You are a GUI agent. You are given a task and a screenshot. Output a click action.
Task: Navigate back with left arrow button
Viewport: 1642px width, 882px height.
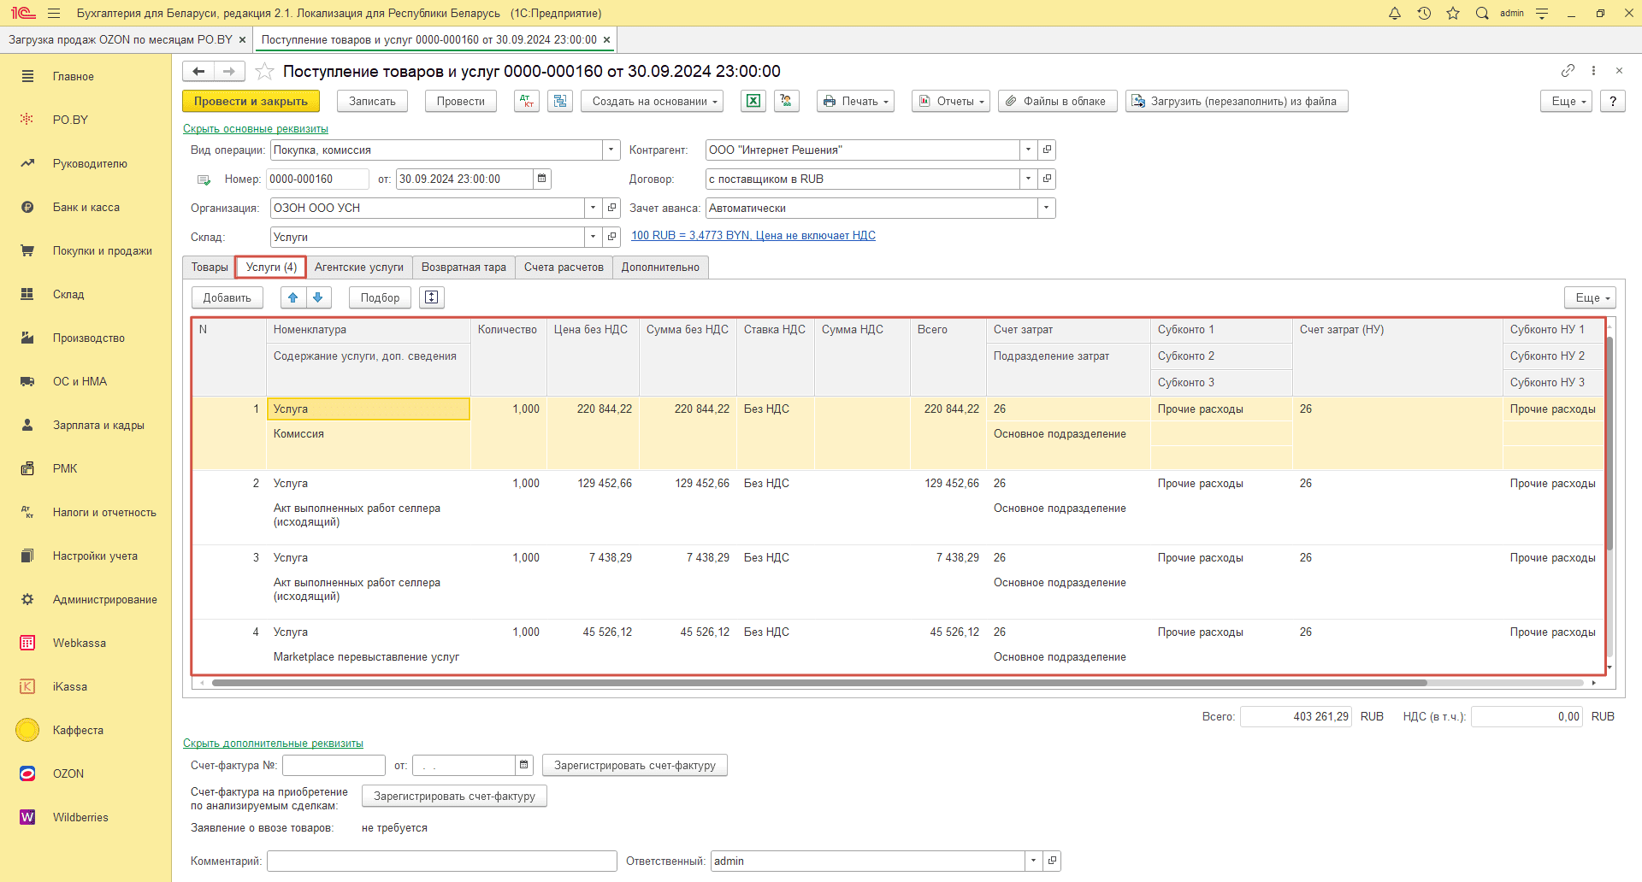point(198,71)
